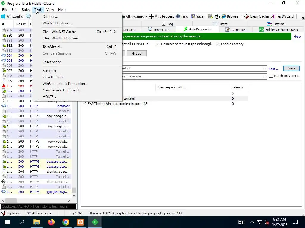The height and width of the screenshot is (228, 305).
Task: Click the Log document tab icon
Action: point(164,24)
